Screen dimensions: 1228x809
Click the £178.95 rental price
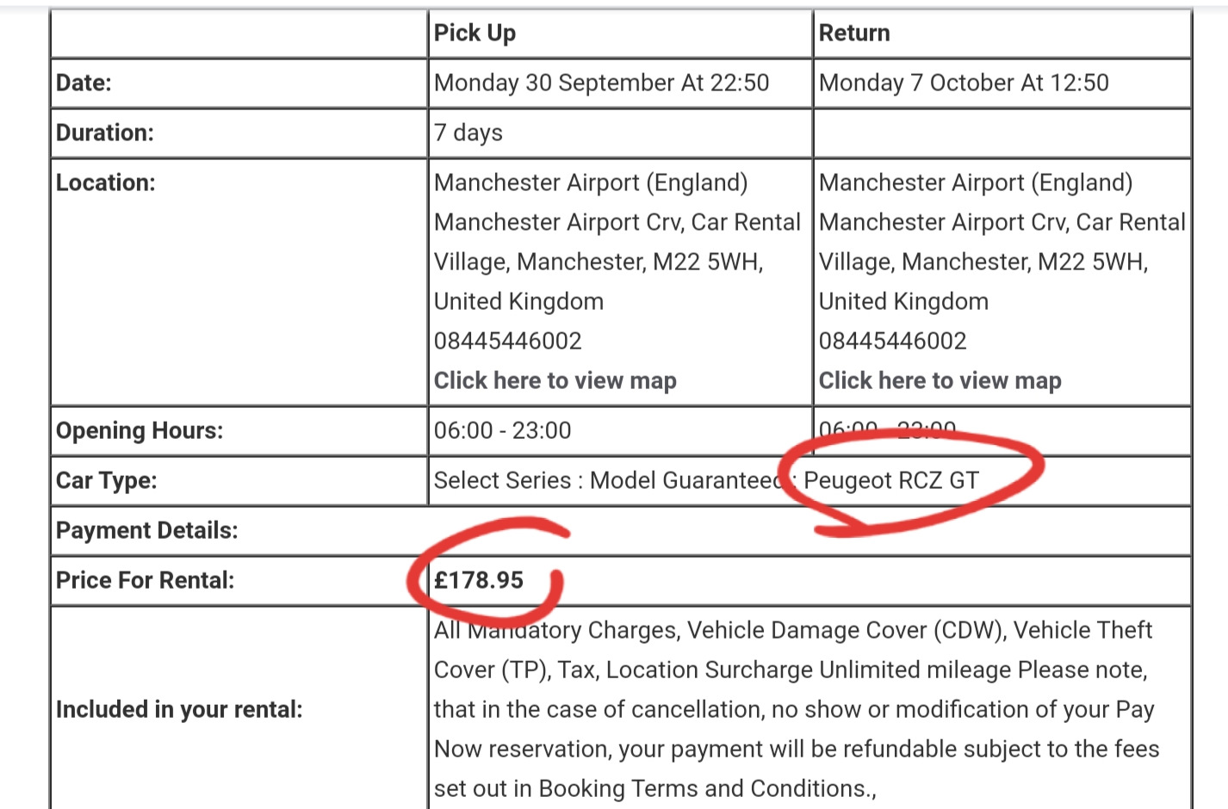coord(479,580)
